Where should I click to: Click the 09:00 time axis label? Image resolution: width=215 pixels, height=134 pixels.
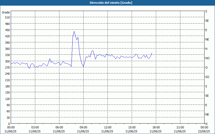[x=83, y=128]
